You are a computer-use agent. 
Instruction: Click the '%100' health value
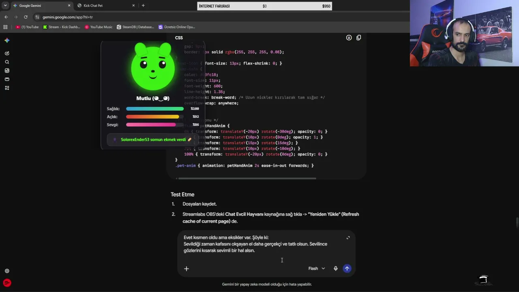coord(195,109)
